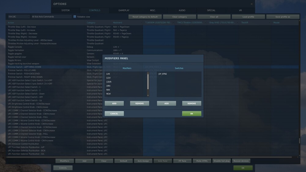Click the Modifiers list scrollbar thumb
Image resolution: width=306 pixels, height=172 pixels.
coord(148,82)
